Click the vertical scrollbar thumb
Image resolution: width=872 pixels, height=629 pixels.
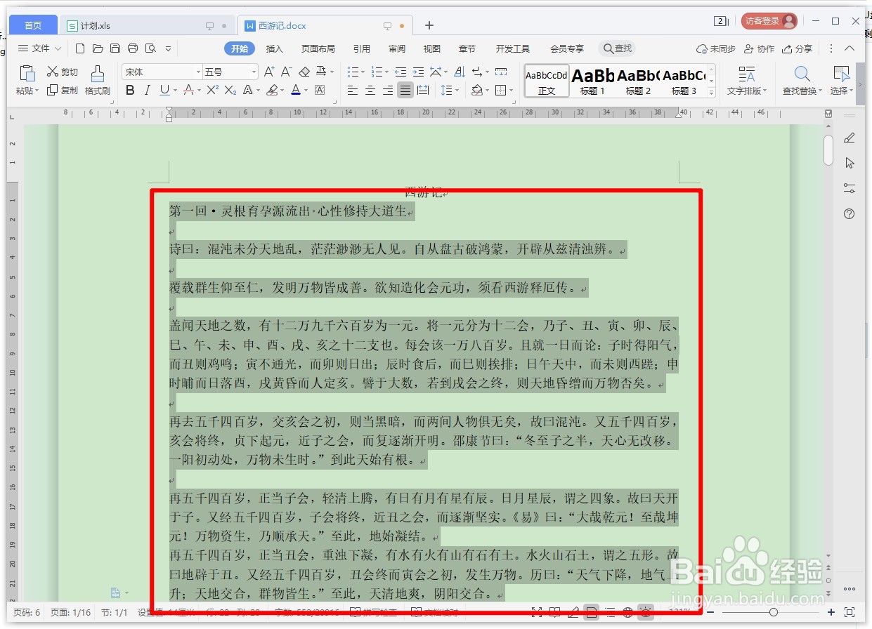coord(828,150)
